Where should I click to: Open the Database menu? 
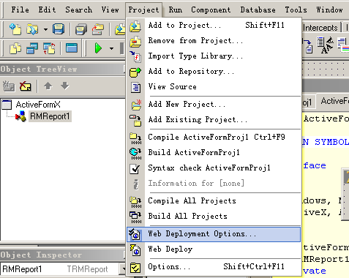[x=258, y=10]
